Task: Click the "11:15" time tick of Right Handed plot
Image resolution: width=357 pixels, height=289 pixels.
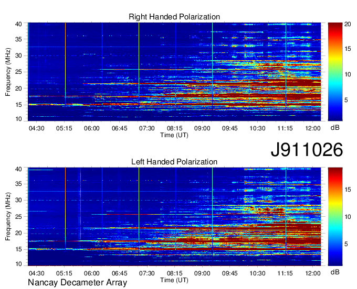Action: point(285,128)
